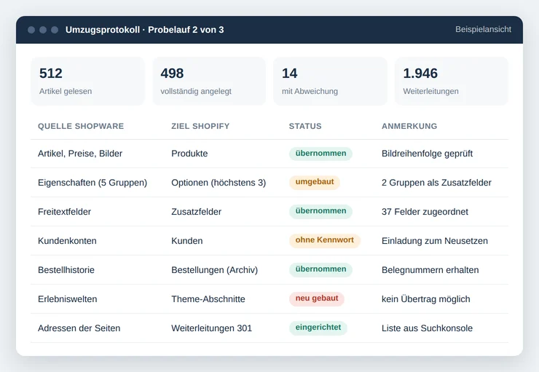Click the note '2 Gruppen als Zusatzfelder'
539x372 pixels.
point(436,183)
